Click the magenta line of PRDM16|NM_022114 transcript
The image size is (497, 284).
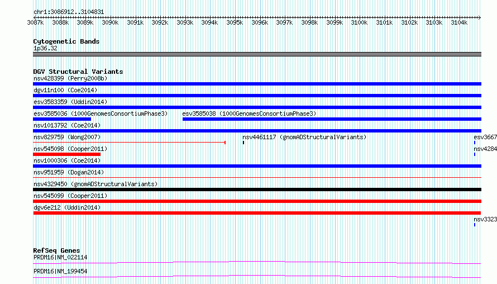pyautogui.click(x=257, y=262)
